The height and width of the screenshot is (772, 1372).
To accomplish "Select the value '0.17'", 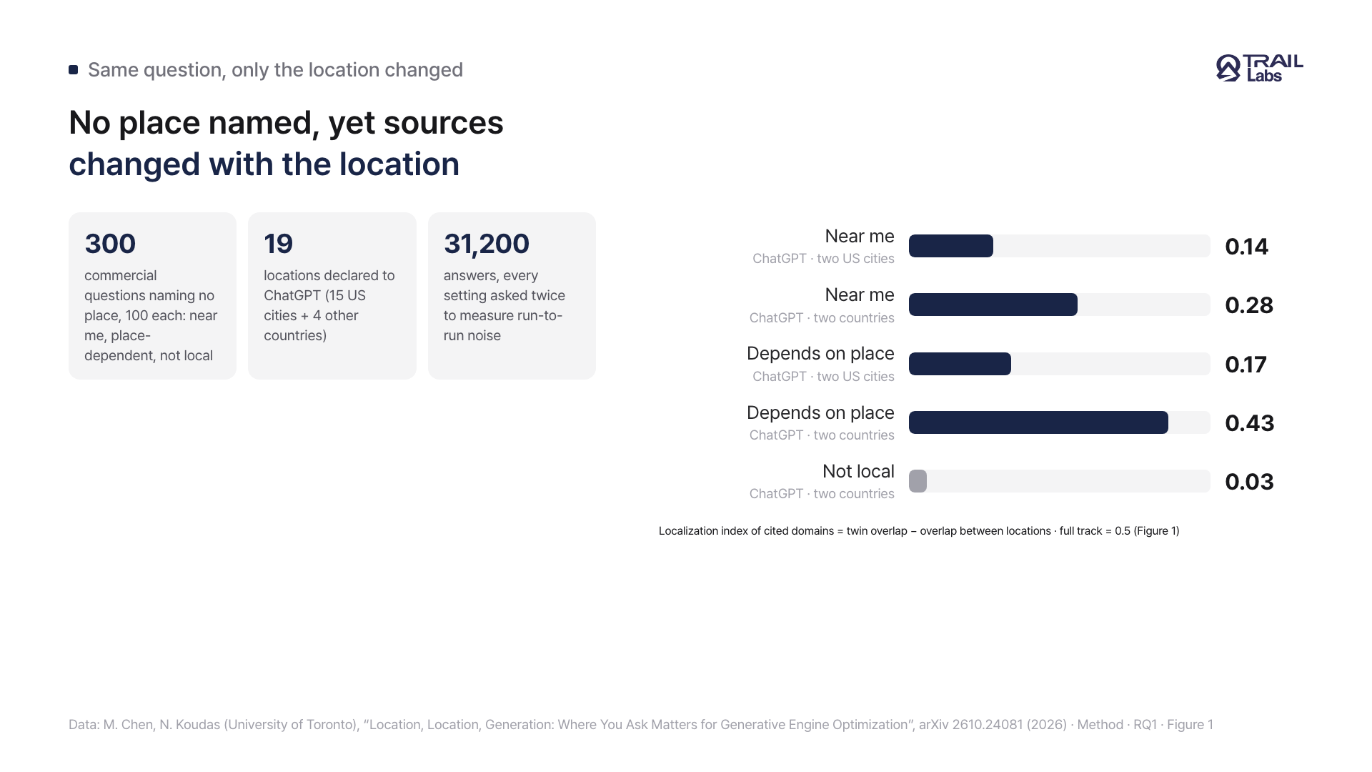I will click(1246, 365).
